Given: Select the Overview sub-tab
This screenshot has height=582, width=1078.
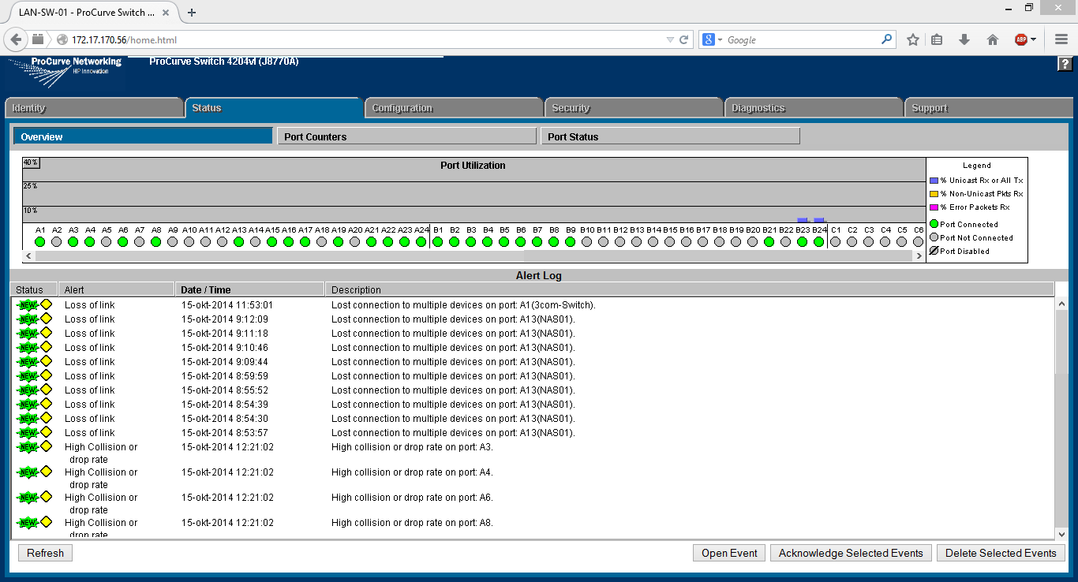Looking at the screenshot, I should tap(143, 136).
